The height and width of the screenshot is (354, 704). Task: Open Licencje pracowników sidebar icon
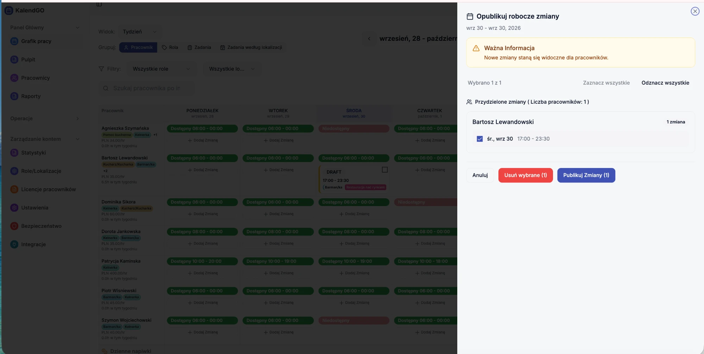14,189
